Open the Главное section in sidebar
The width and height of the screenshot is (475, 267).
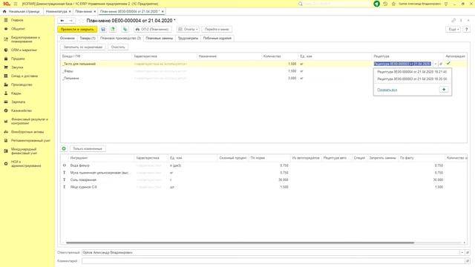coord(17,20)
